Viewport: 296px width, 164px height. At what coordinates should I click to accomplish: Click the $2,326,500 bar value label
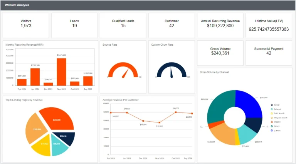pos(35,65)
